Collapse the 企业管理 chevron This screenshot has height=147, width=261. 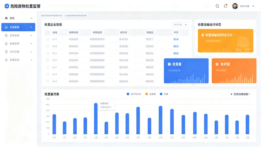31,27
